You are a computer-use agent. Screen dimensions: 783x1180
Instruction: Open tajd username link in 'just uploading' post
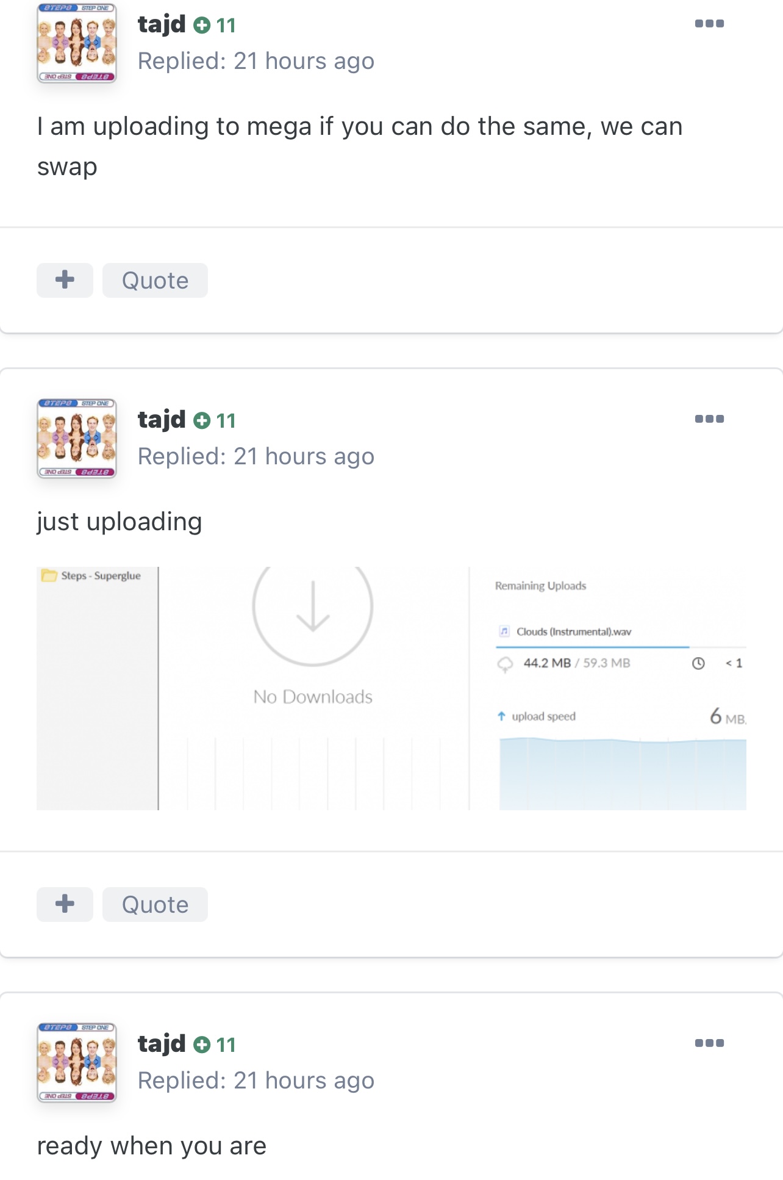(x=162, y=420)
